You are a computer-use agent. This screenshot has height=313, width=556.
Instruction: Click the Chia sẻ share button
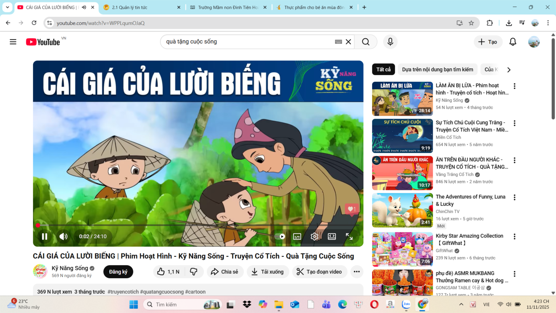click(224, 272)
